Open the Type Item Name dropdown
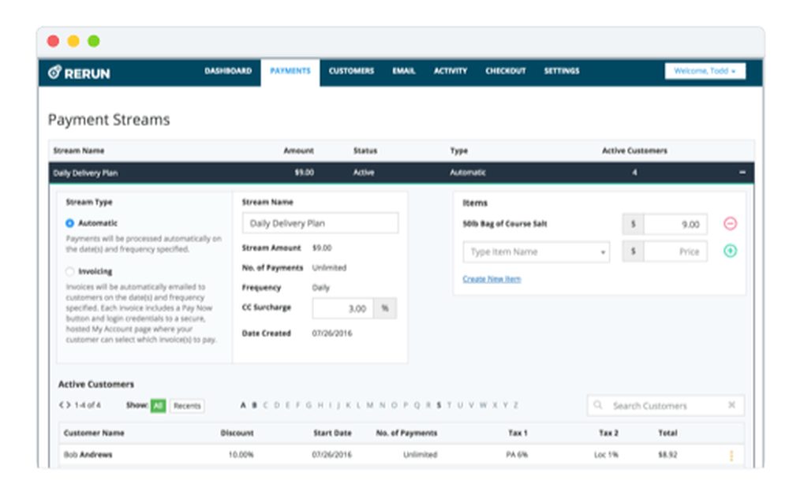789x499 pixels. (537, 251)
